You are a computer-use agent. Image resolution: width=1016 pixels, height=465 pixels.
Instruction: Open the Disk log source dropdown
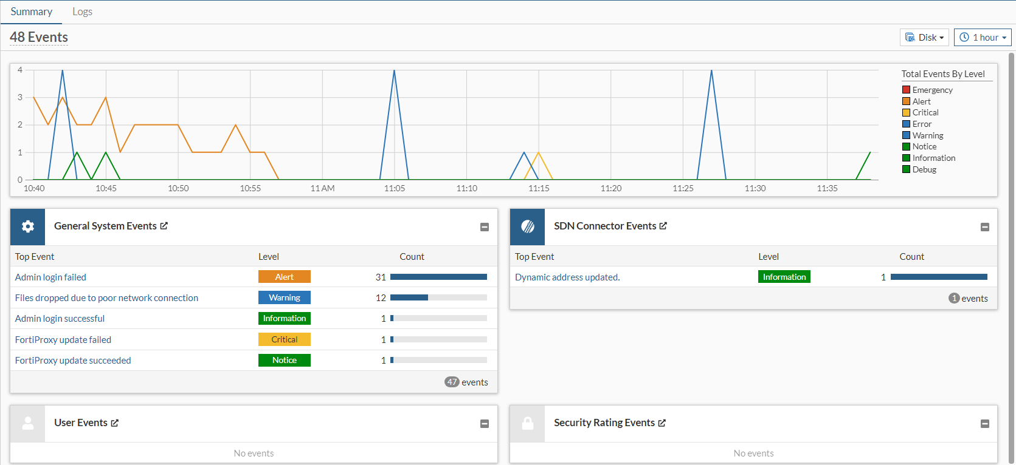tap(924, 38)
